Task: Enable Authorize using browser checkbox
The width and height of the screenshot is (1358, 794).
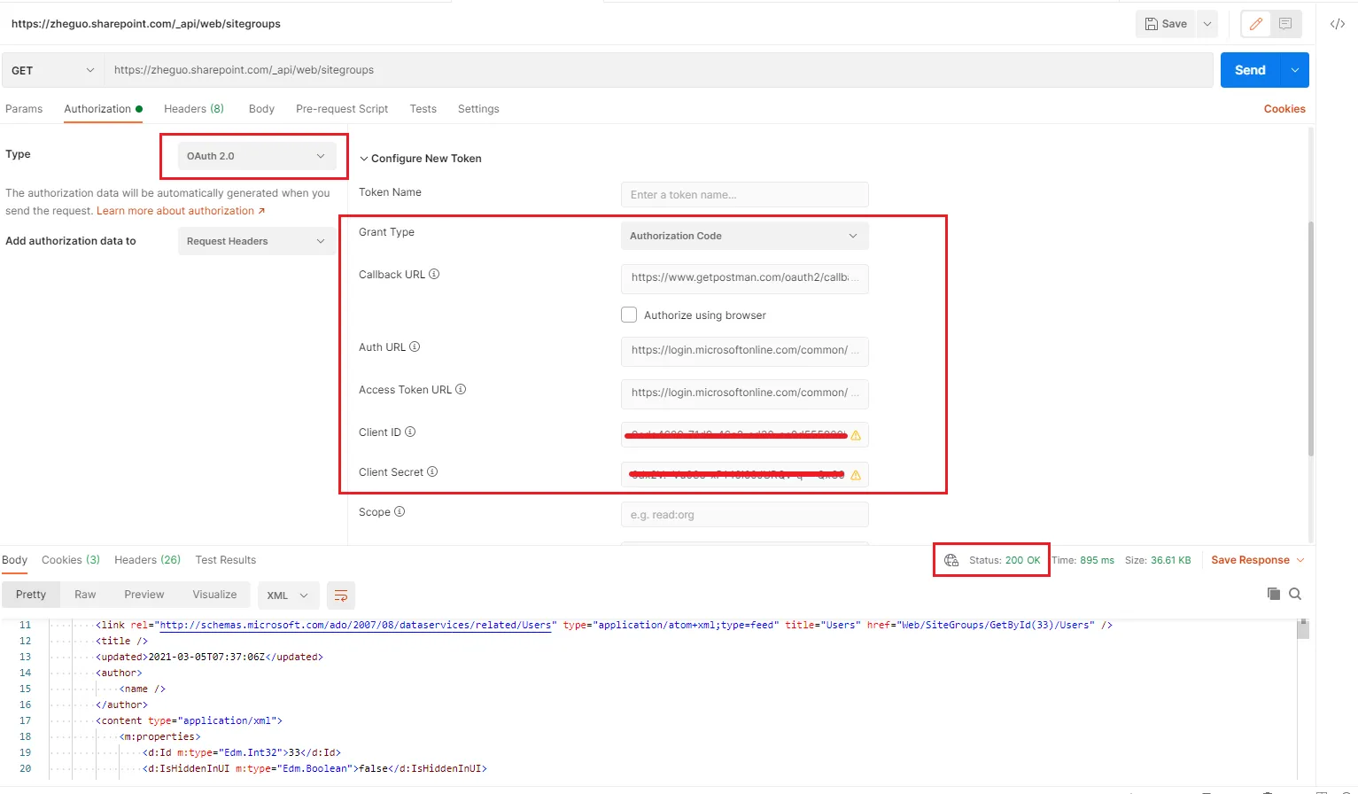Action: (x=629, y=315)
